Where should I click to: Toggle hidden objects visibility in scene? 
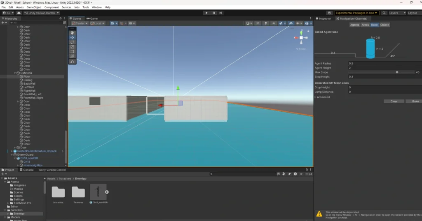291,23
